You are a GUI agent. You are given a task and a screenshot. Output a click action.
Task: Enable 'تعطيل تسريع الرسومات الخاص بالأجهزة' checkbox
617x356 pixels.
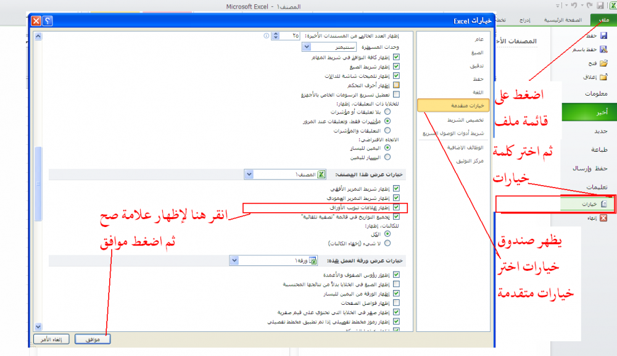396,94
